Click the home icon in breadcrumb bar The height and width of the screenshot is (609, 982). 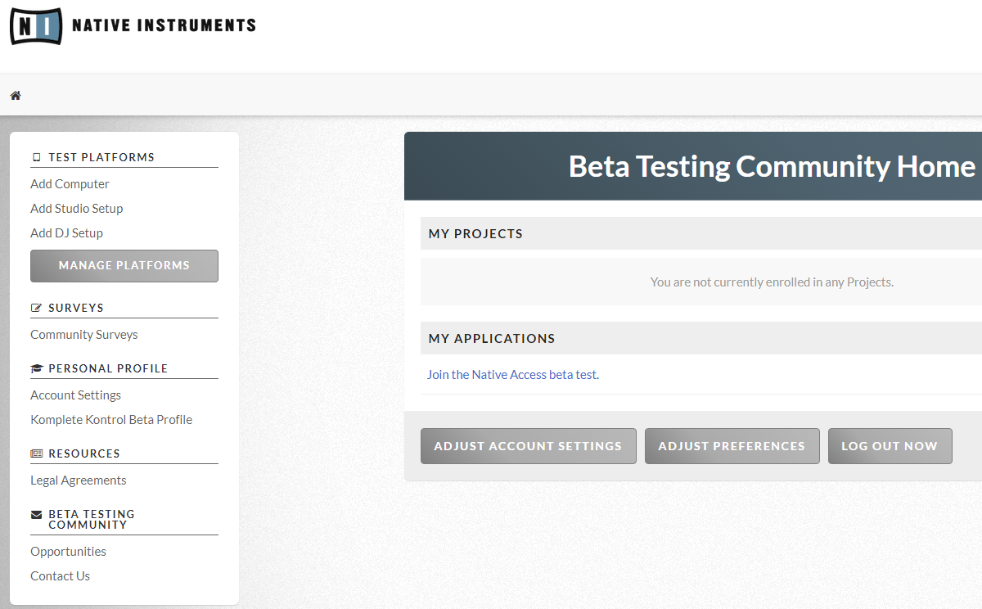coord(16,96)
